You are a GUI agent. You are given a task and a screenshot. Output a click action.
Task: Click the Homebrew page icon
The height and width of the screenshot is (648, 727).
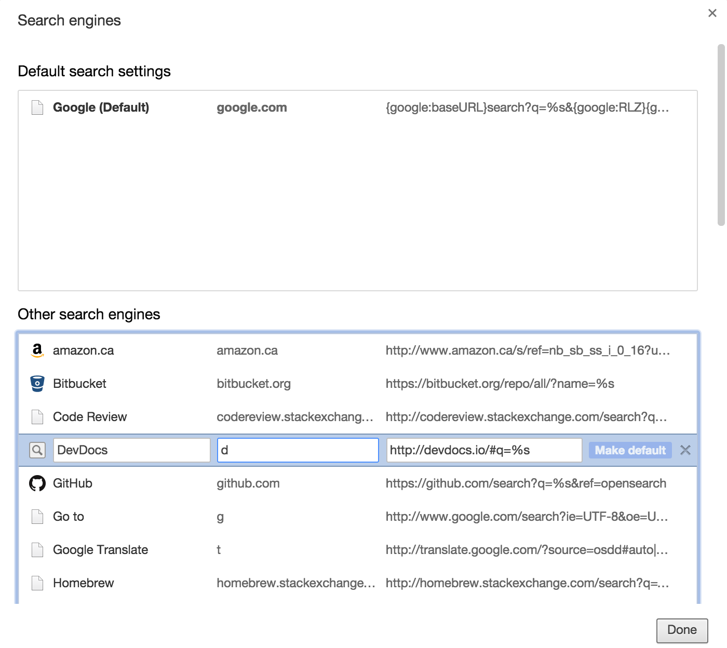point(37,583)
